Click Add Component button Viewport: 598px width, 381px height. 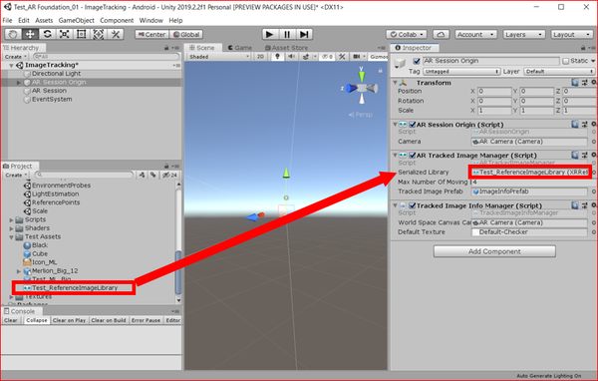tap(494, 251)
